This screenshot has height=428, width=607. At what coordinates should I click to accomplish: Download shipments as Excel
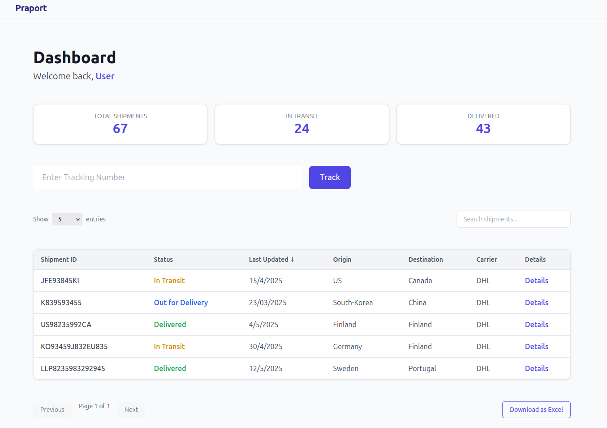[x=536, y=409]
